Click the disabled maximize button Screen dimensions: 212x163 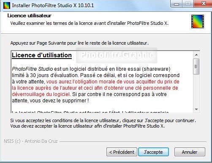[188, 4]
